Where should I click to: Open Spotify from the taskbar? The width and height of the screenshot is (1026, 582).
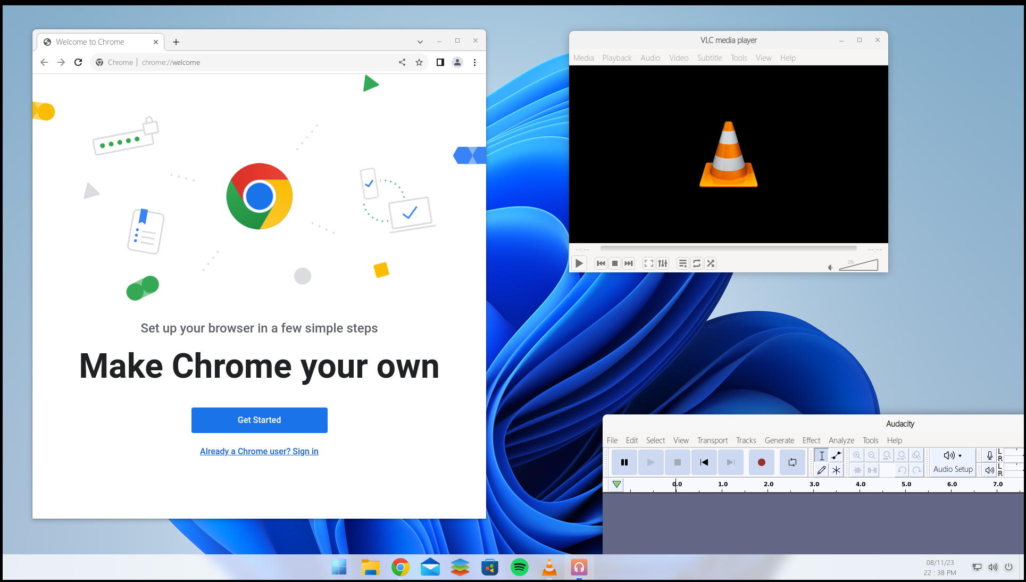coord(520,568)
